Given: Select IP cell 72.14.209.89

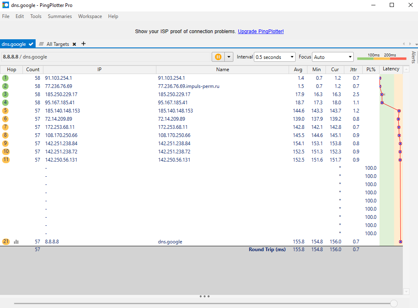Looking at the screenshot, I should (x=59, y=119).
